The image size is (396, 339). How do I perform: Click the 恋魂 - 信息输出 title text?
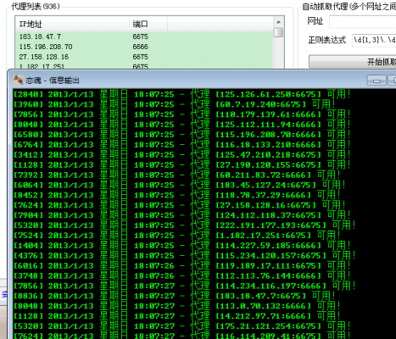(53, 81)
